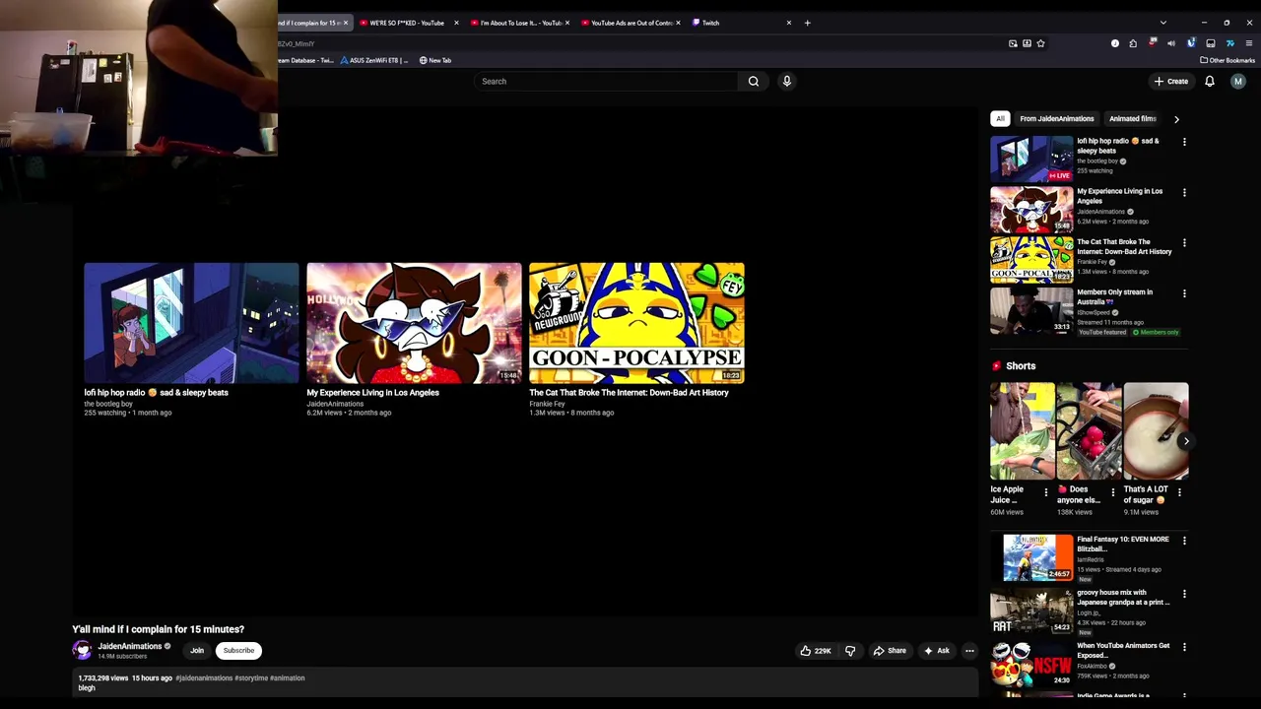Close the I'm About To Lose It tab
The image size is (1261, 709).
tap(566, 23)
